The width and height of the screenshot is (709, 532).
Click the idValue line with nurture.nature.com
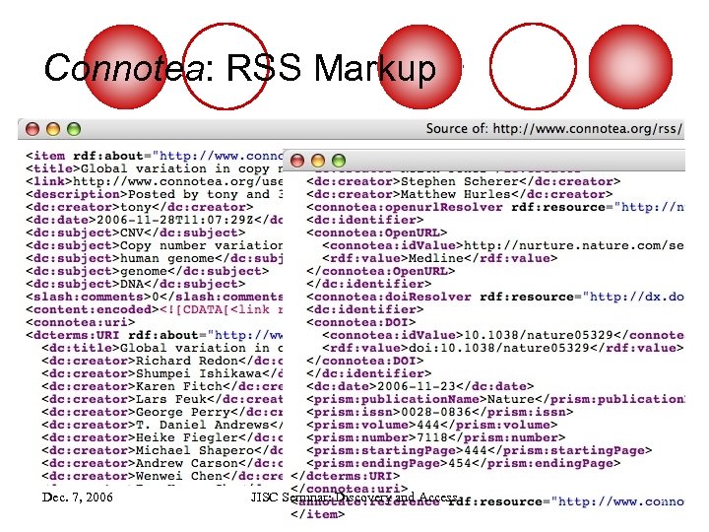click(x=503, y=245)
